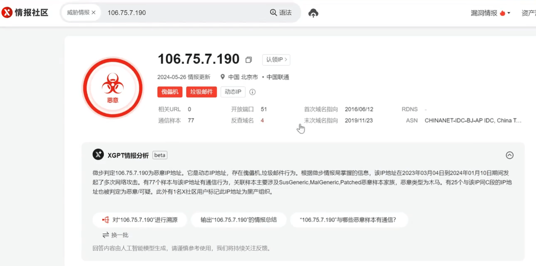This screenshot has width=536, height=266.
Task: Click 对"106.75.7.190"进行溯源 suggestion
Action: pos(140,220)
